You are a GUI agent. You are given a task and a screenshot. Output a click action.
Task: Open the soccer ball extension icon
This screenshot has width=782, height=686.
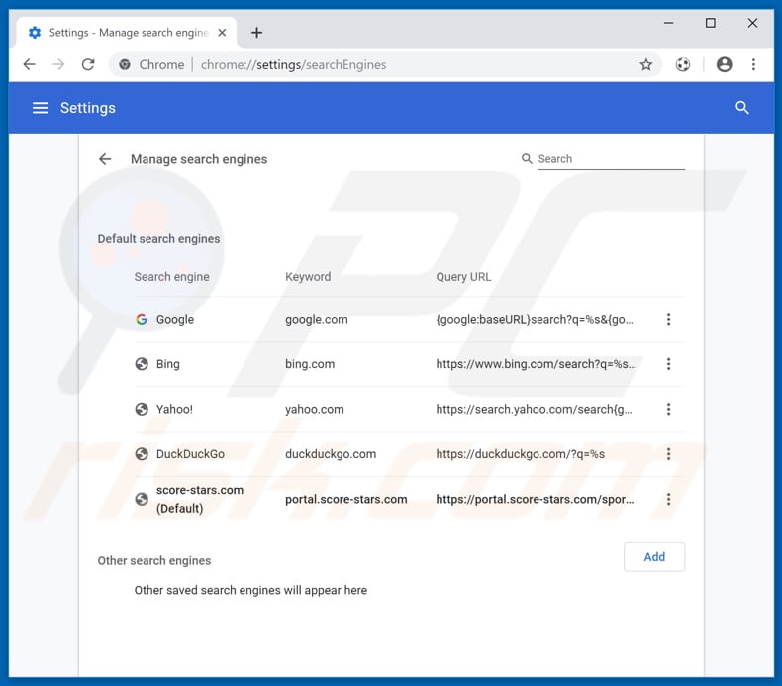click(683, 64)
